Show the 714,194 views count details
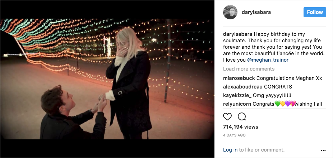 pos(241,127)
